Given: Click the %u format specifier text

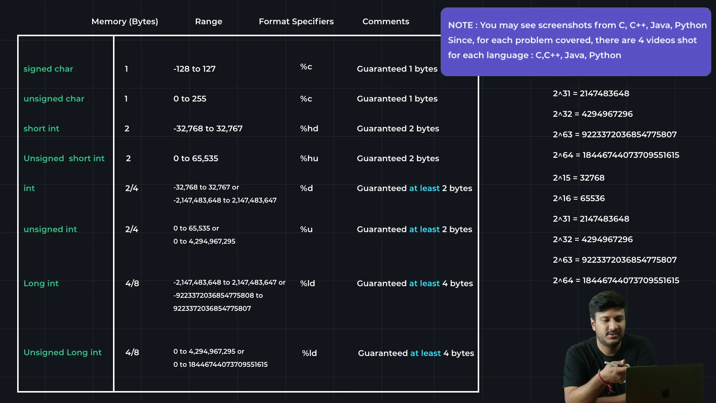Looking at the screenshot, I should click(x=306, y=229).
